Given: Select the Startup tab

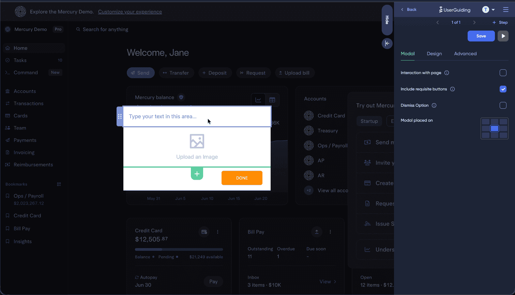Looking at the screenshot, I should coord(369,121).
